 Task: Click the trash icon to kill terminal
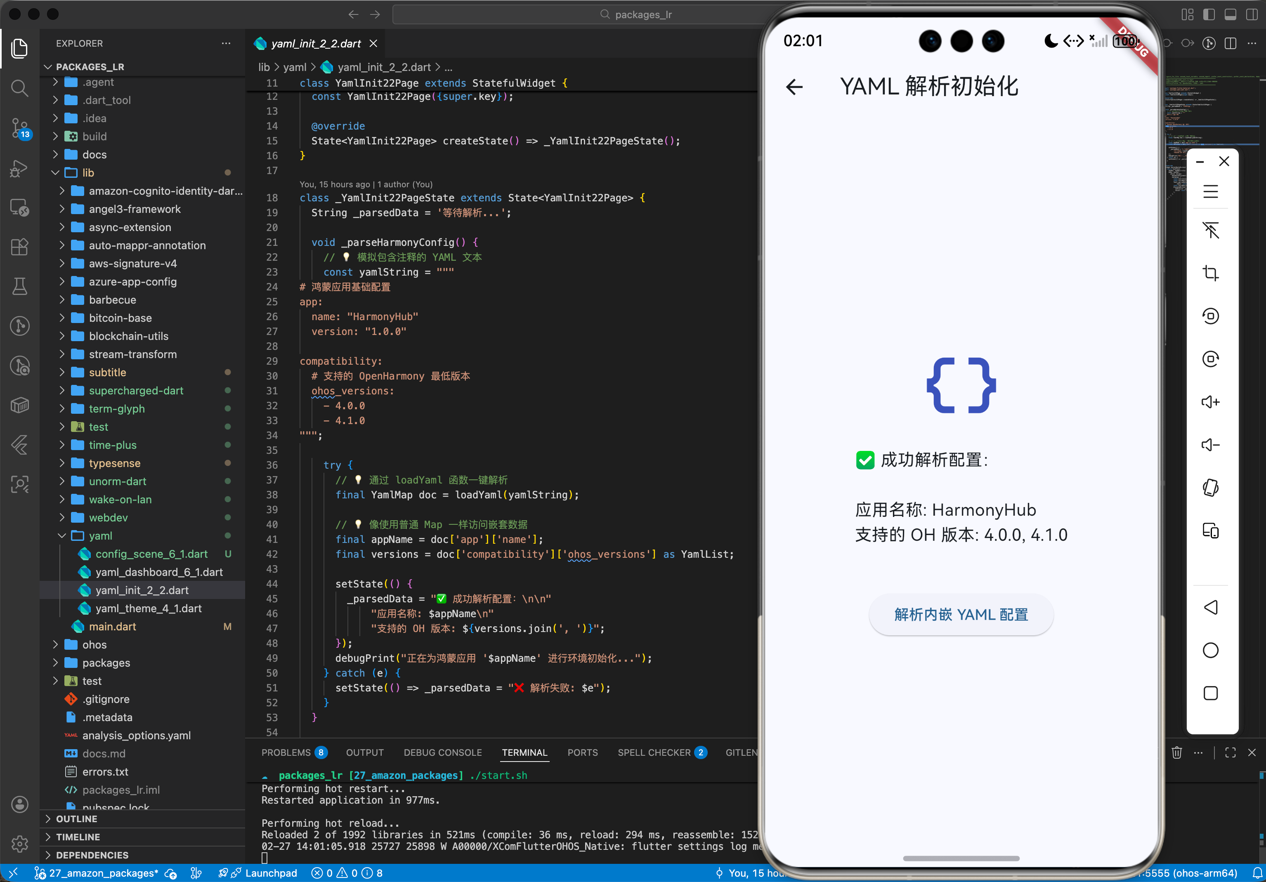(1177, 752)
